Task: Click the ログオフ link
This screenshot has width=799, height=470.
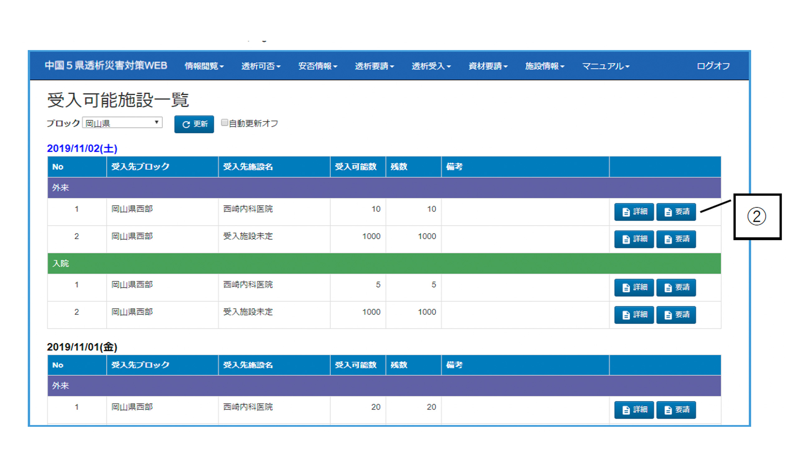Action: pyautogui.click(x=713, y=66)
